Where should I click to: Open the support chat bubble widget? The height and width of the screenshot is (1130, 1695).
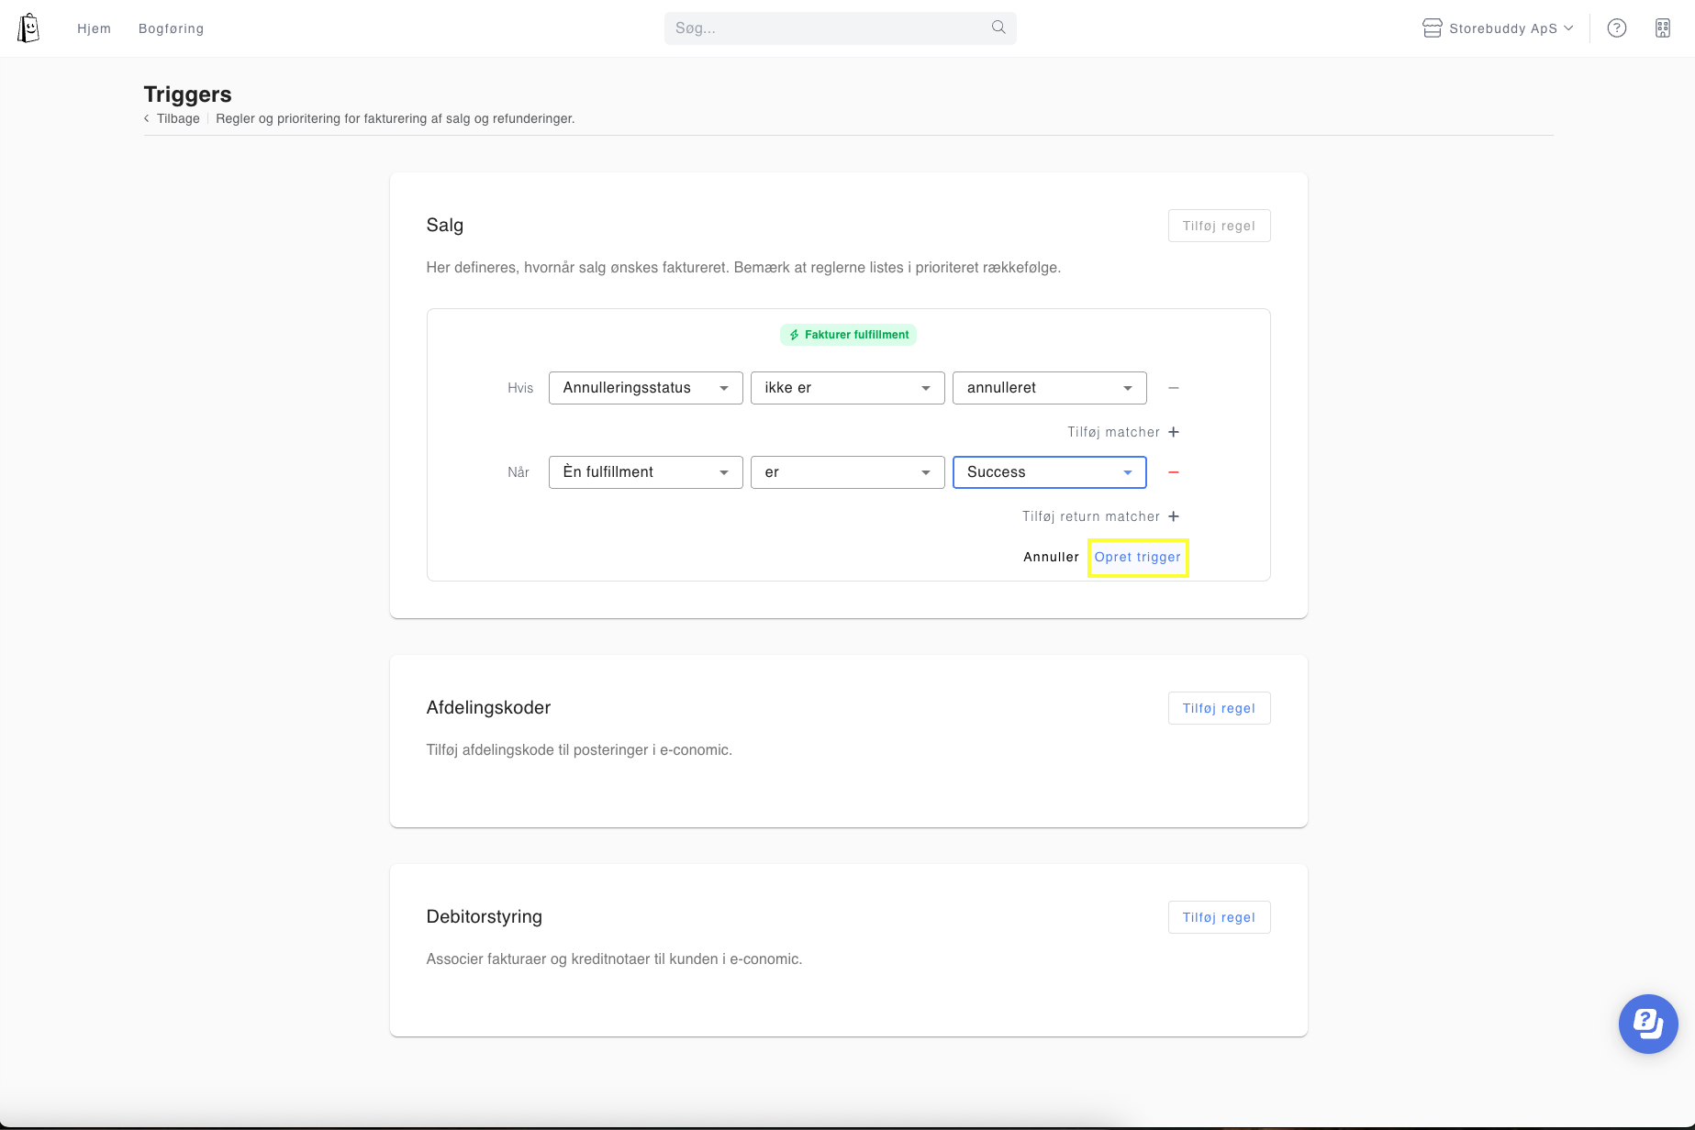[x=1647, y=1023]
